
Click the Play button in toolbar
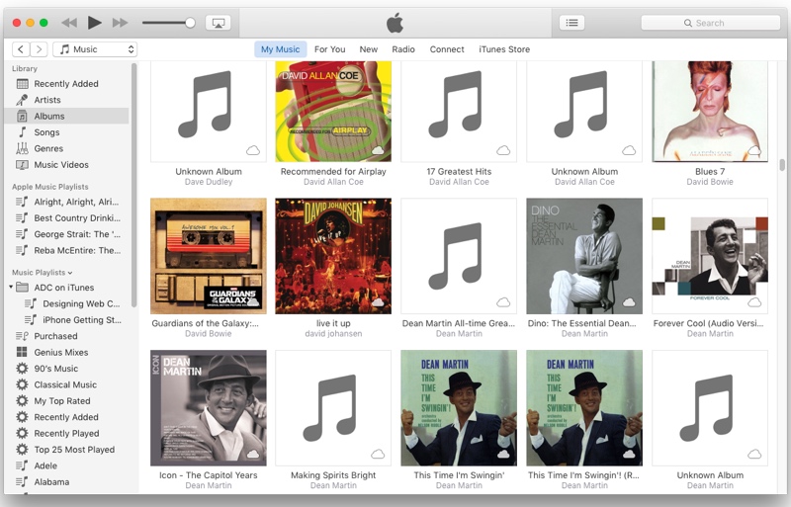coord(95,22)
